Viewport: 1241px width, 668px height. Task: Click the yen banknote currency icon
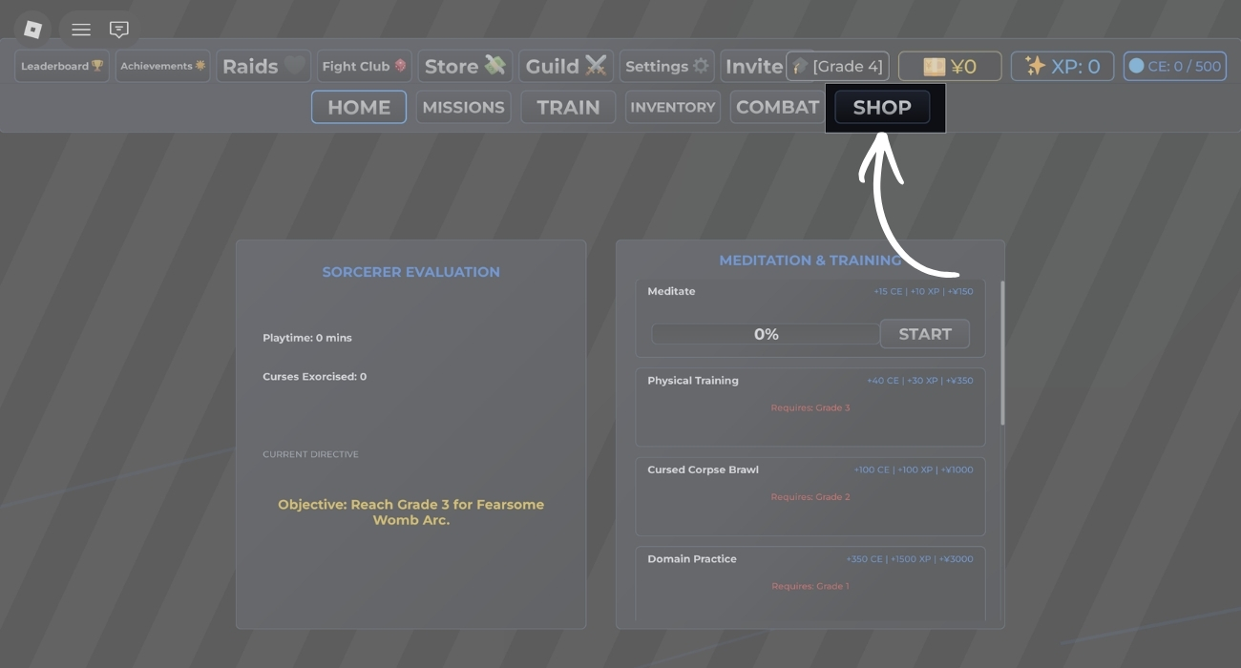pyautogui.click(x=936, y=65)
